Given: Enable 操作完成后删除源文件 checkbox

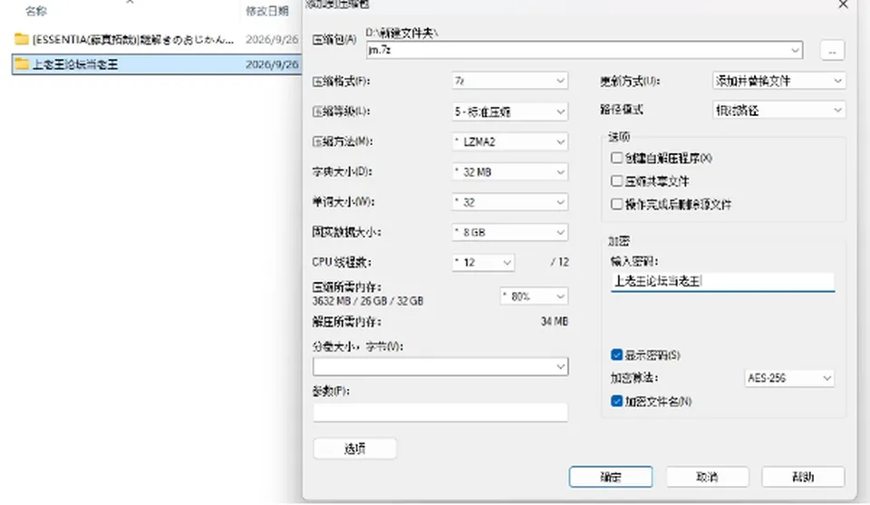Looking at the screenshot, I should 616,204.
